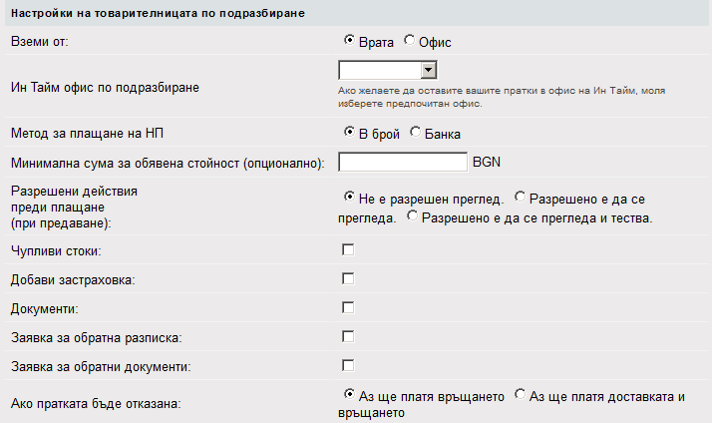
Task: Select the 'Врата' pickup option
Action: click(349, 40)
